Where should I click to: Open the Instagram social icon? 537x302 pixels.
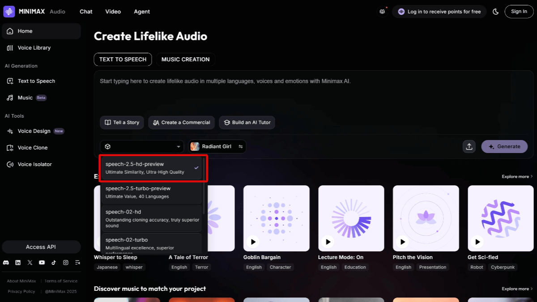66,263
